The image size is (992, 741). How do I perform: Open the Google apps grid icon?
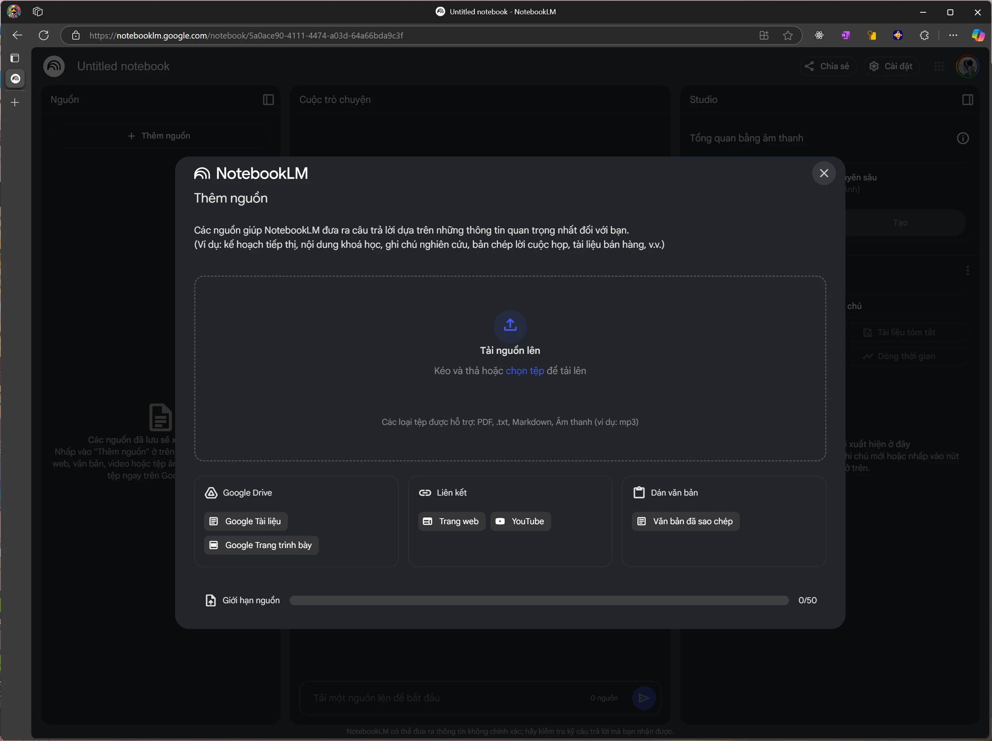tap(939, 66)
